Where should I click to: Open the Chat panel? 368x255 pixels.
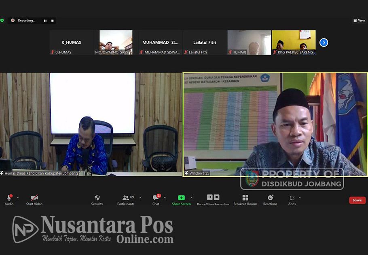click(156, 199)
